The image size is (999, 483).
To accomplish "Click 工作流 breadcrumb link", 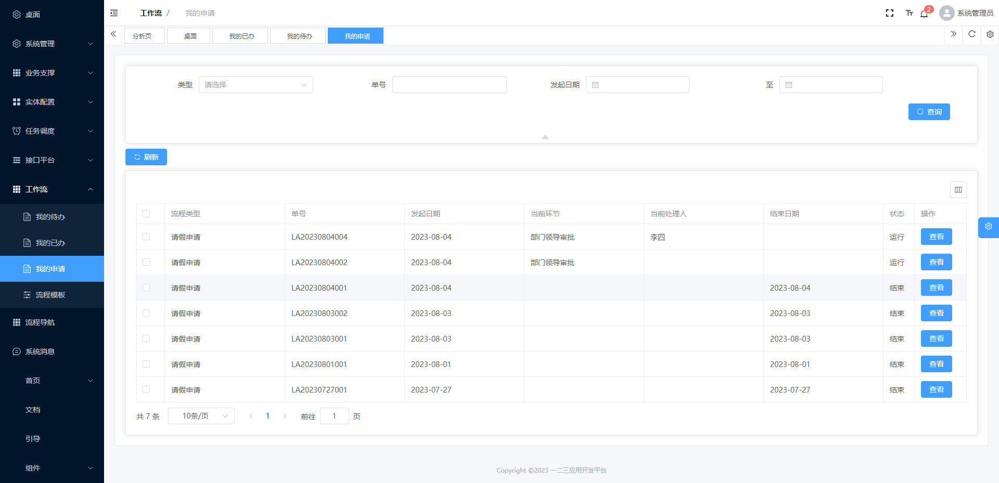I will pyautogui.click(x=151, y=13).
